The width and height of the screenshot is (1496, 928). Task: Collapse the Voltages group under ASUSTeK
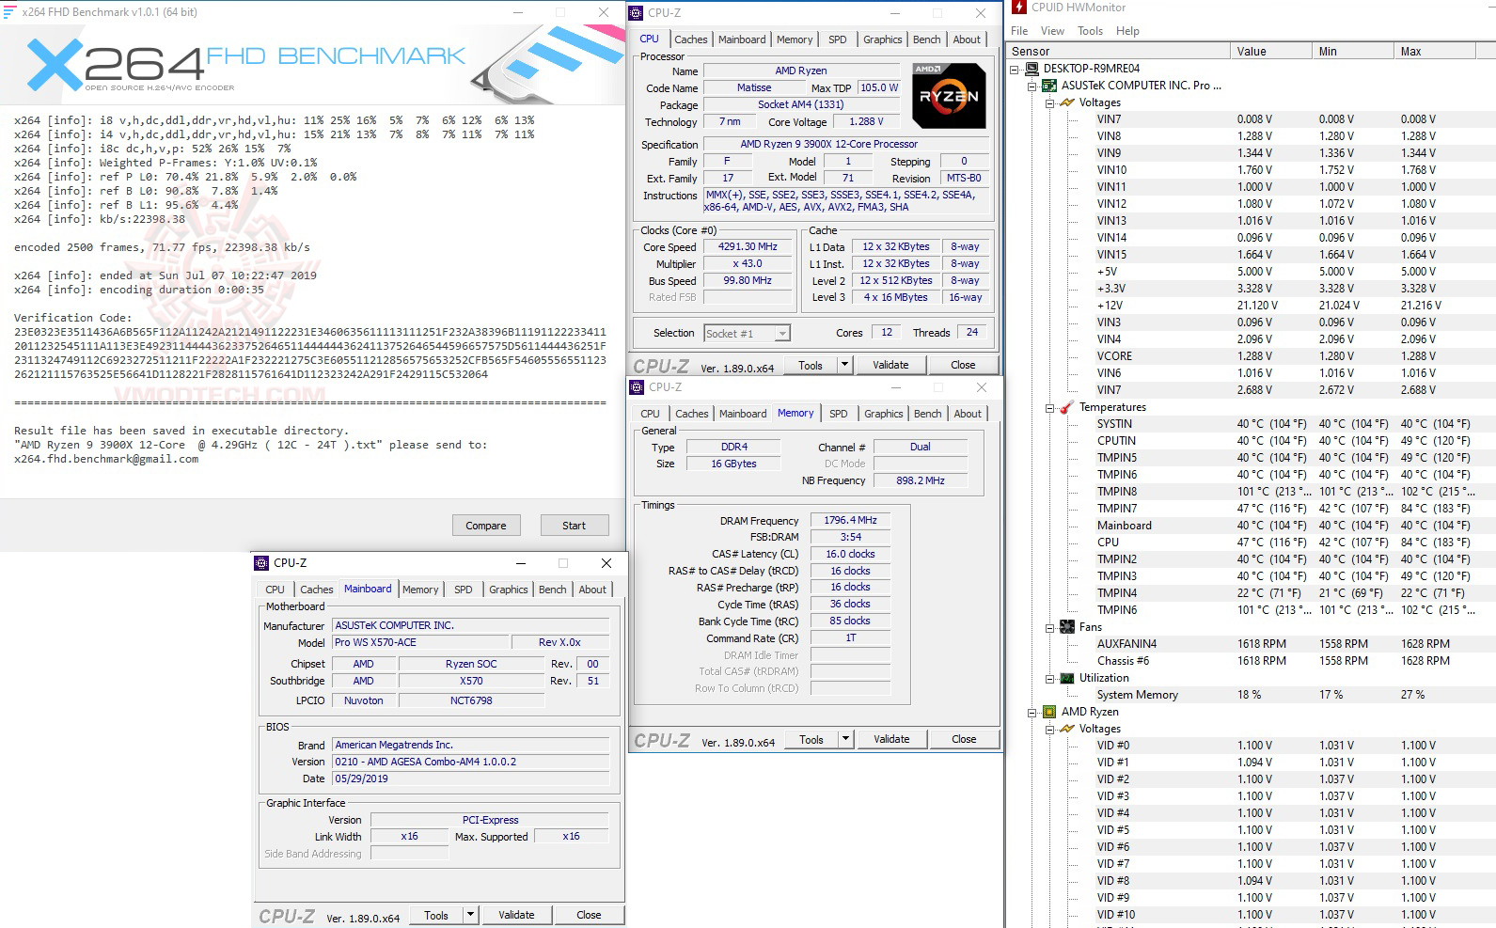pyautogui.click(x=1050, y=102)
